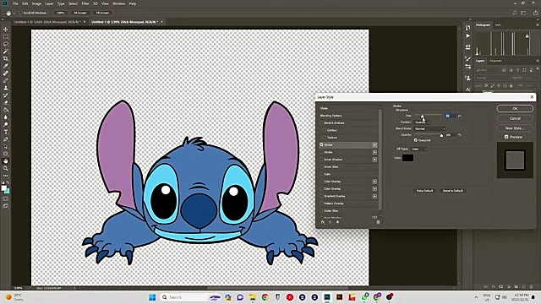Lock image pixels brush icon
Image resolution: width=541 pixels, height=304 pixels.
pyautogui.click(x=492, y=85)
